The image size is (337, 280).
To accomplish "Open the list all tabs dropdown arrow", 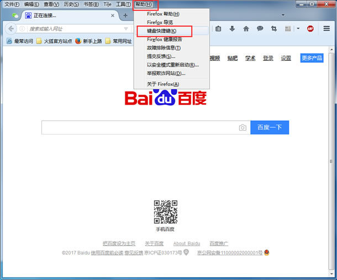I will (283, 15).
